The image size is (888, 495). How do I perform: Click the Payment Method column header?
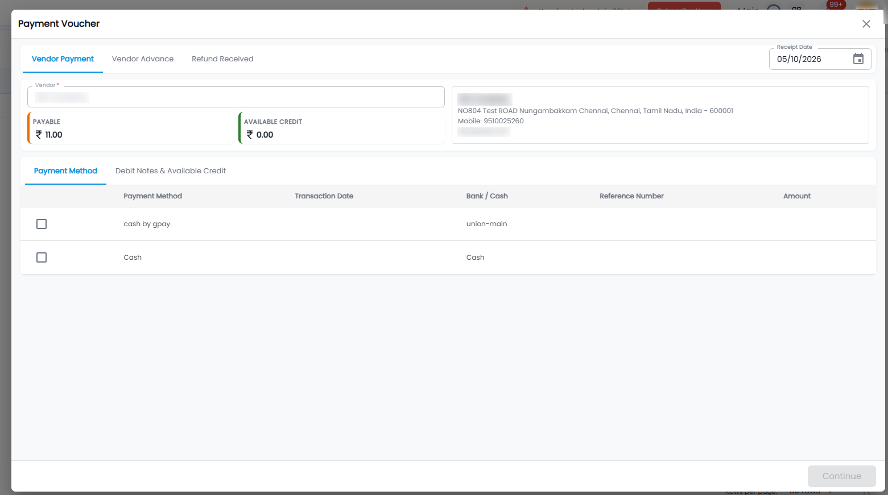click(x=152, y=196)
